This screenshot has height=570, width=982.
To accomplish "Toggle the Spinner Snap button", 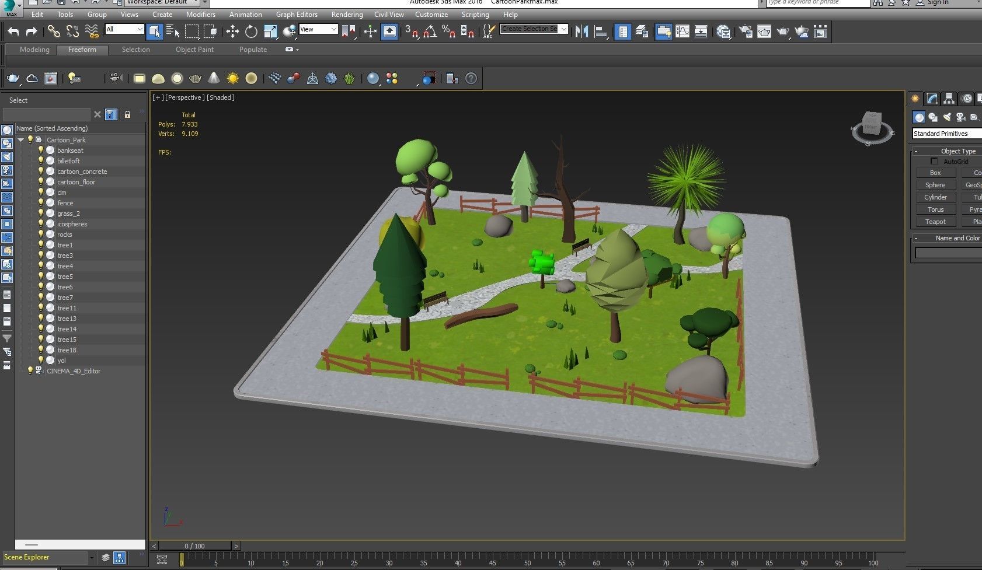I will [467, 32].
